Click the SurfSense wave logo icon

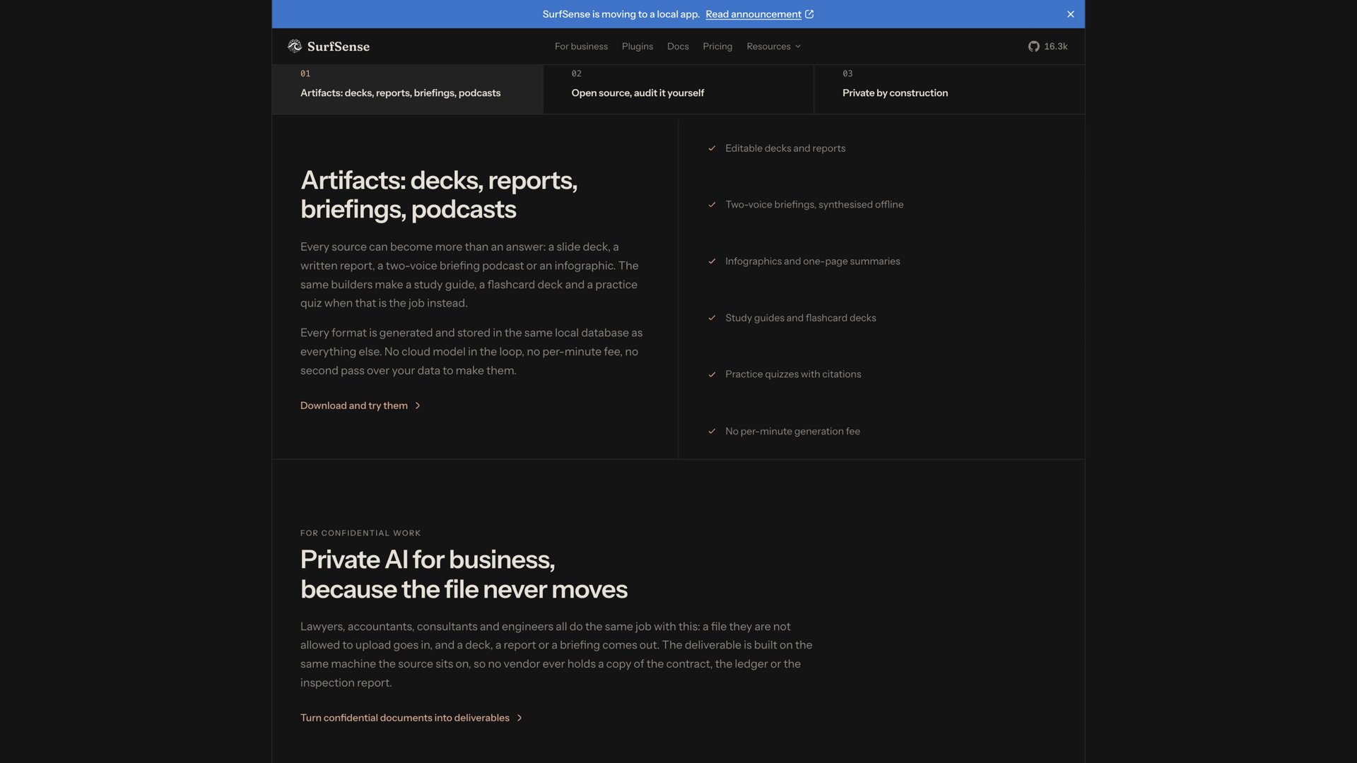(x=295, y=46)
